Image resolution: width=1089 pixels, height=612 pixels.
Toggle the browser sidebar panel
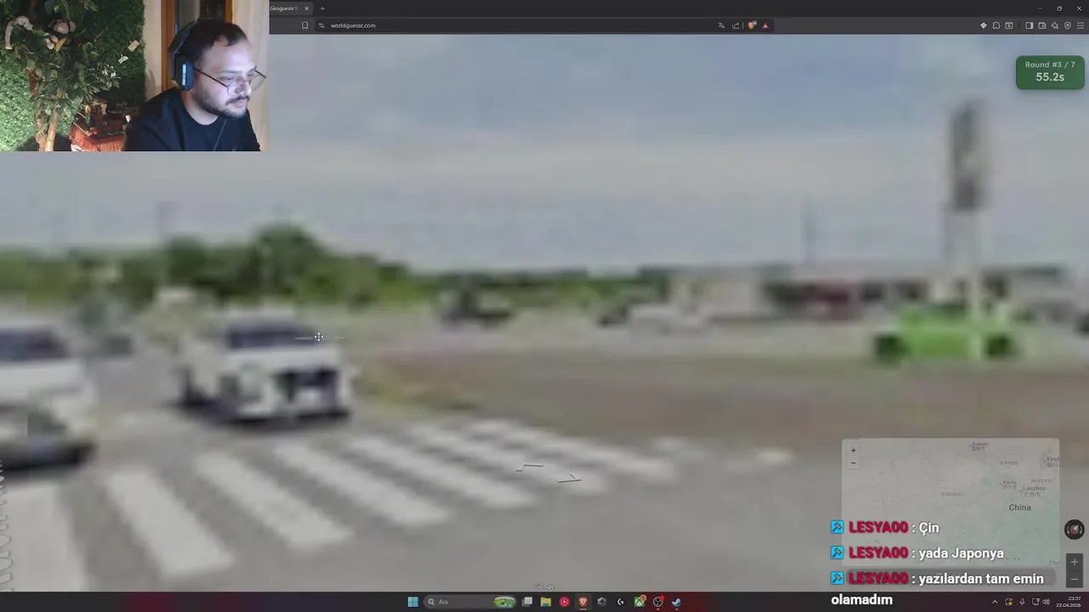coord(1029,25)
